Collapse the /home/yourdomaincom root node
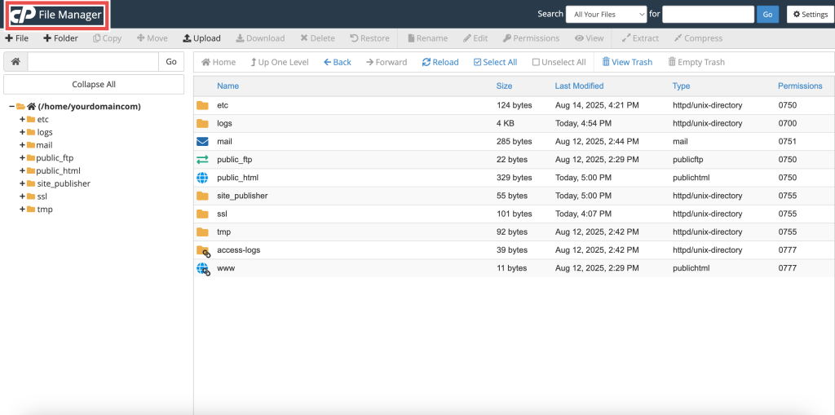Screen dimensions: 835x415 tap(11, 107)
